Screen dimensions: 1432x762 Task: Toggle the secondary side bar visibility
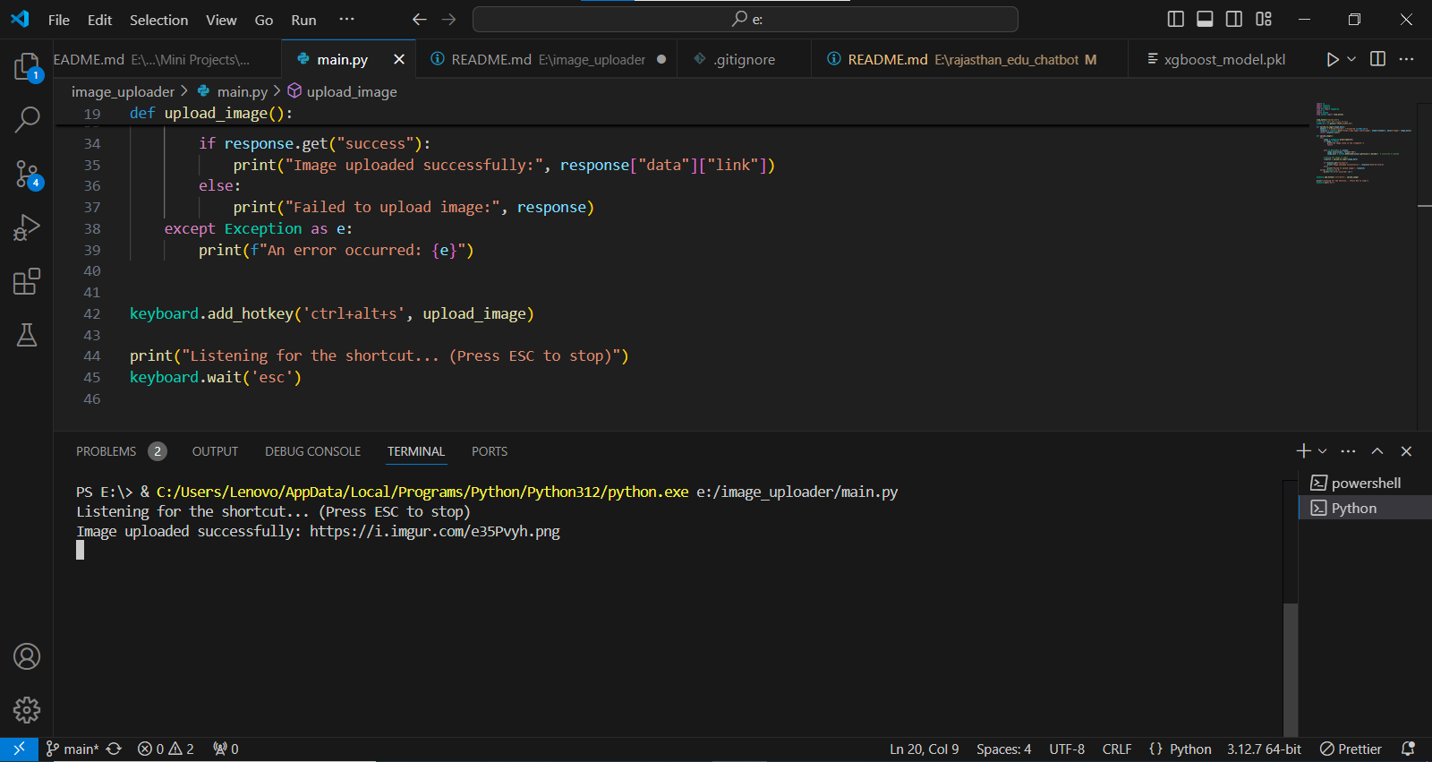point(1234,19)
